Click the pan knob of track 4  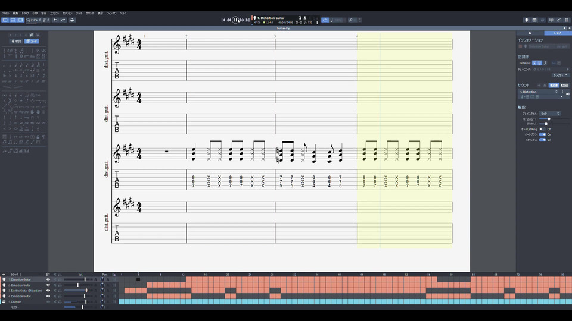pyautogui.click(x=102, y=296)
